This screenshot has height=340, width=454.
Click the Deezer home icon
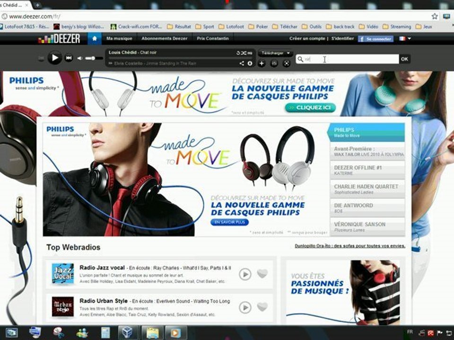click(95, 38)
